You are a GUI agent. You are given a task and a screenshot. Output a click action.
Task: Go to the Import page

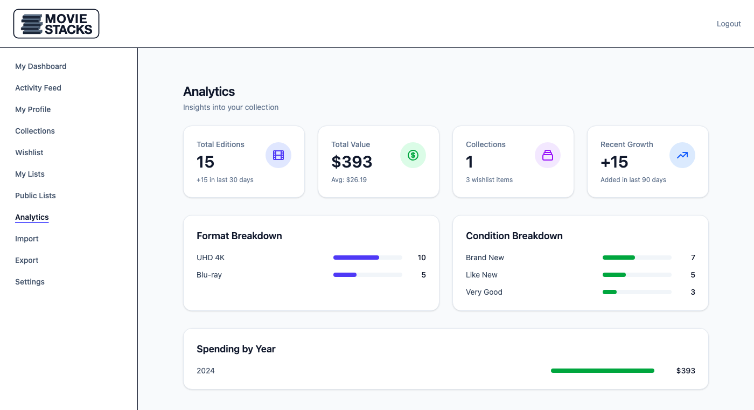pyautogui.click(x=27, y=239)
